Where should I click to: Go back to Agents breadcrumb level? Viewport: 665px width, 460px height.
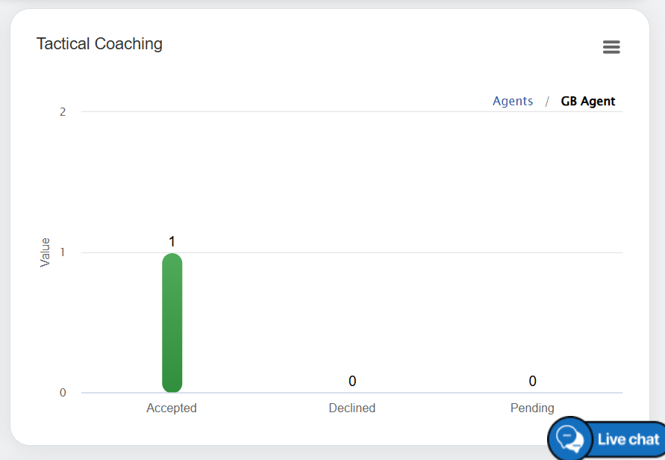[x=513, y=101]
